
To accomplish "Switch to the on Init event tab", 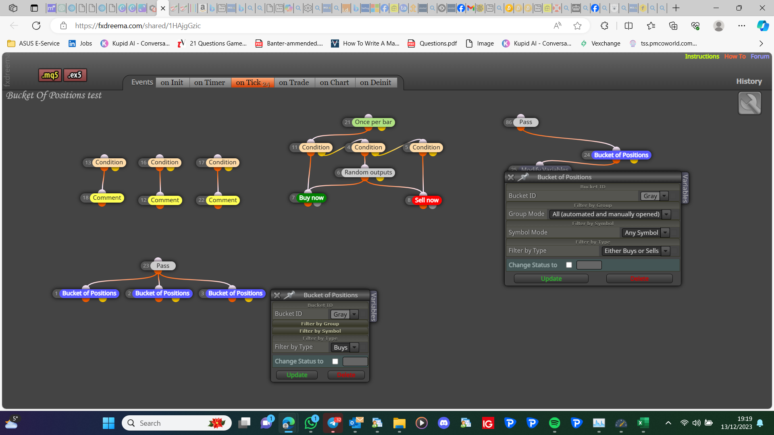I will [x=172, y=82].
